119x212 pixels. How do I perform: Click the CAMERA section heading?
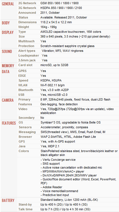(x=8, y=100)
